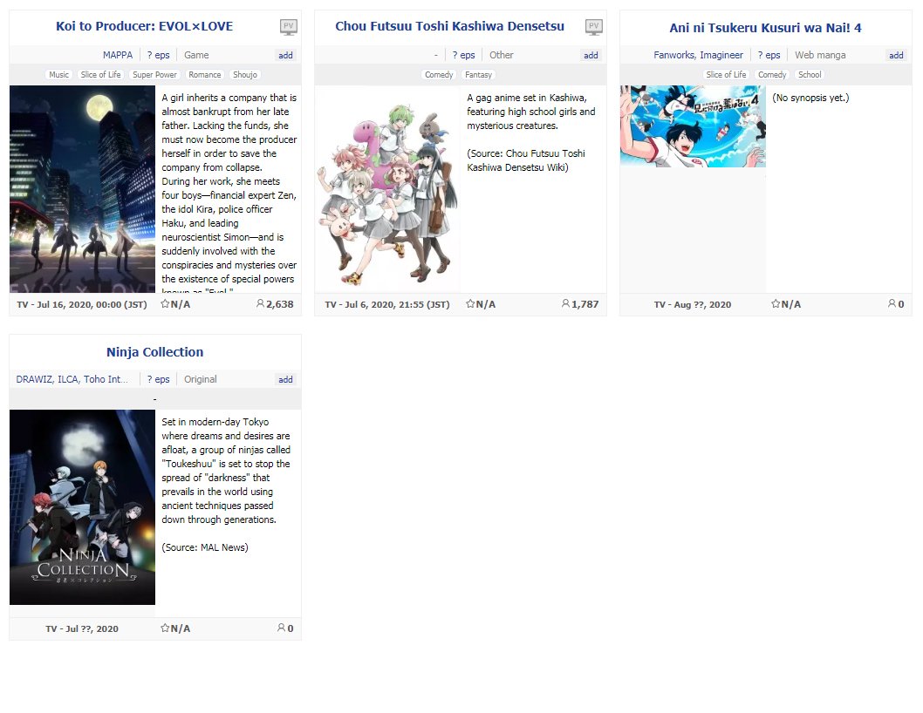
Task: Click the 'Other' source label
Action: click(x=502, y=55)
